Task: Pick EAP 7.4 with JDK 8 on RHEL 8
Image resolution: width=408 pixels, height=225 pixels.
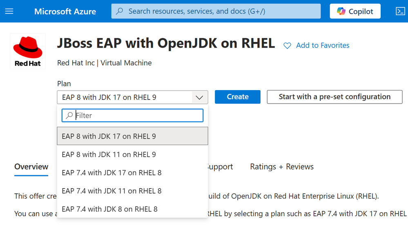Action: coord(132,209)
